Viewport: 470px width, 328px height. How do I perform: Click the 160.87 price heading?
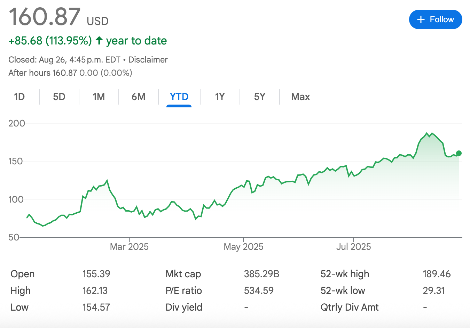[45, 17]
